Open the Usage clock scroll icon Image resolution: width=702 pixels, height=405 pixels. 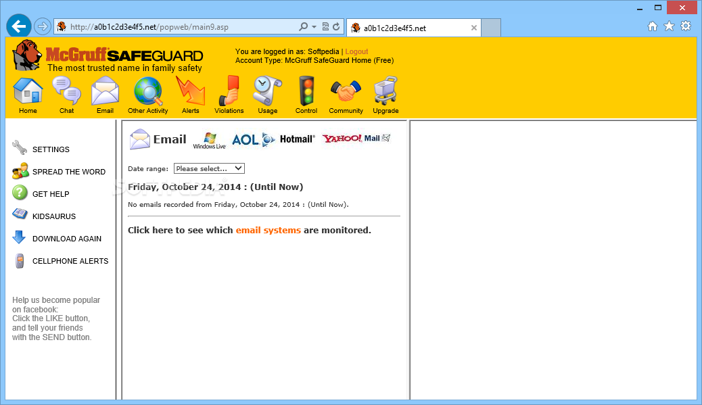267,91
